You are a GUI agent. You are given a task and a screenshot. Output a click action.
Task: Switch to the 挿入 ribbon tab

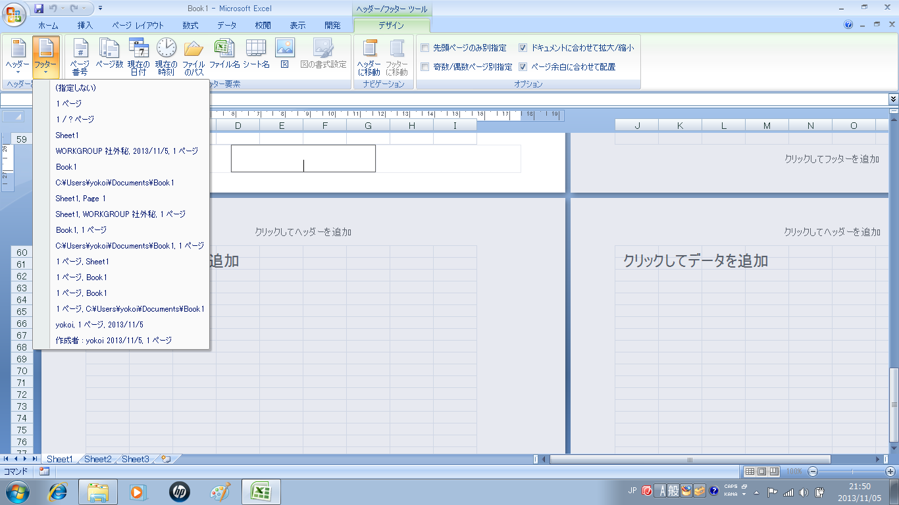point(85,26)
